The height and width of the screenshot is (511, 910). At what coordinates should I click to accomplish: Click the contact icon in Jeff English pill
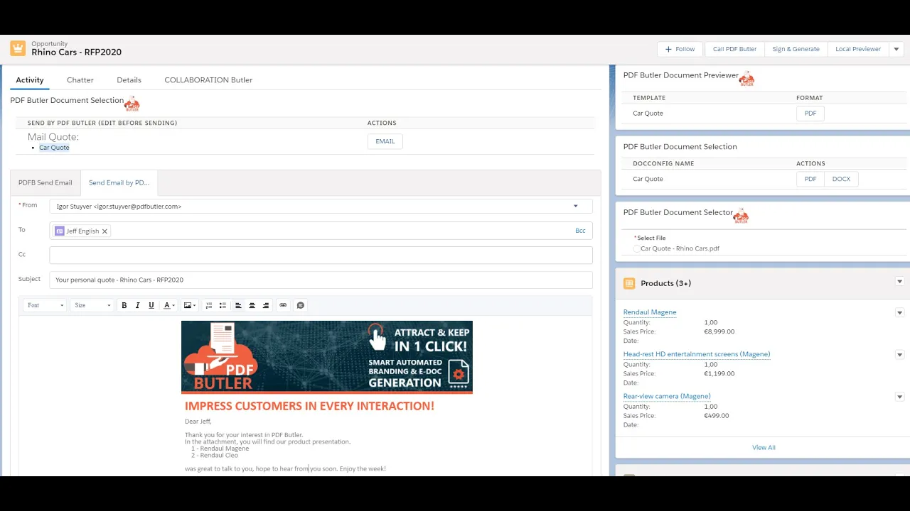coord(60,231)
